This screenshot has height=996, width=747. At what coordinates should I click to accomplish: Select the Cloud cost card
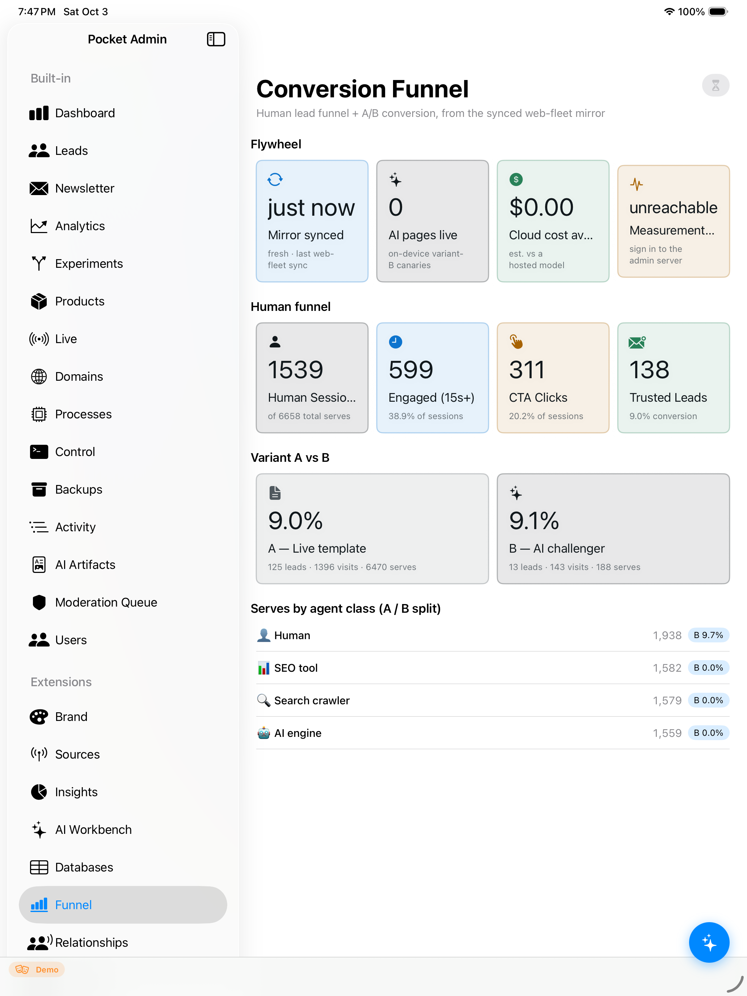(x=553, y=221)
